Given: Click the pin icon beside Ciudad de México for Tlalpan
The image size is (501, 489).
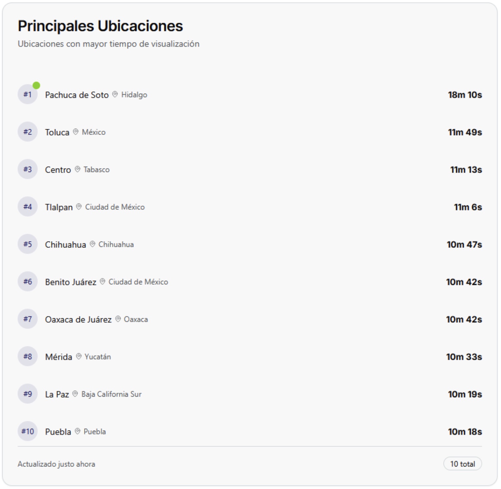Looking at the screenshot, I should tap(79, 207).
